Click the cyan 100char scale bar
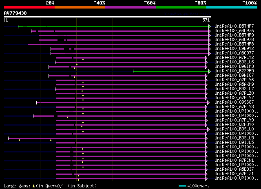The height and width of the screenshot is (189, 261). (182, 186)
